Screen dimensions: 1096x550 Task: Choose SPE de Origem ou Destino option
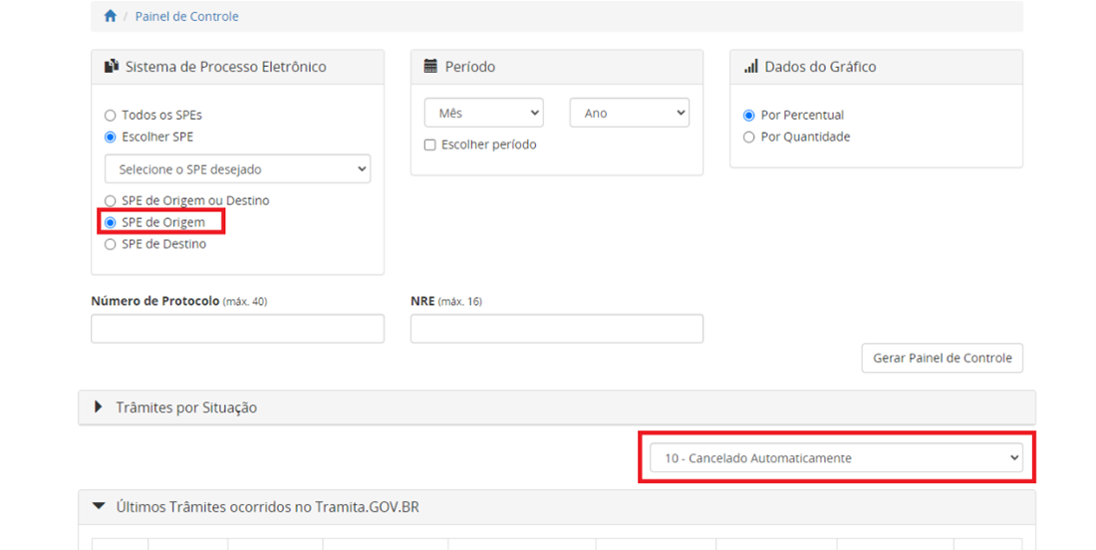pos(111,201)
